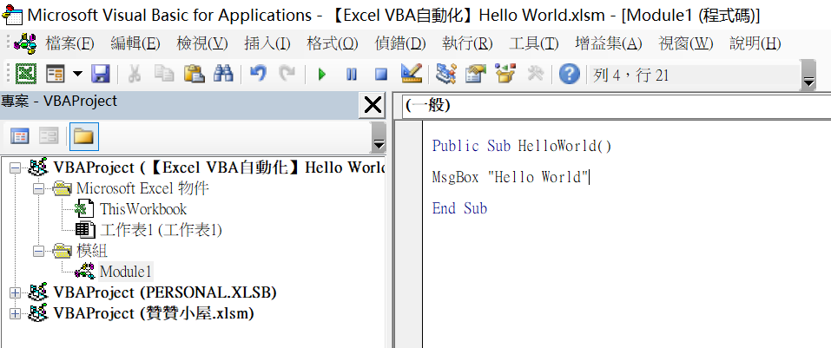Open the 插入(I) menu

[x=267, y=43]
